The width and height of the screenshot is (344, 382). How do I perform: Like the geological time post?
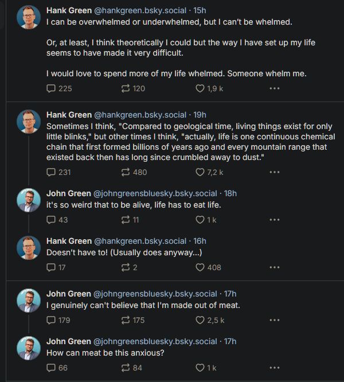[x=200, y=172]
